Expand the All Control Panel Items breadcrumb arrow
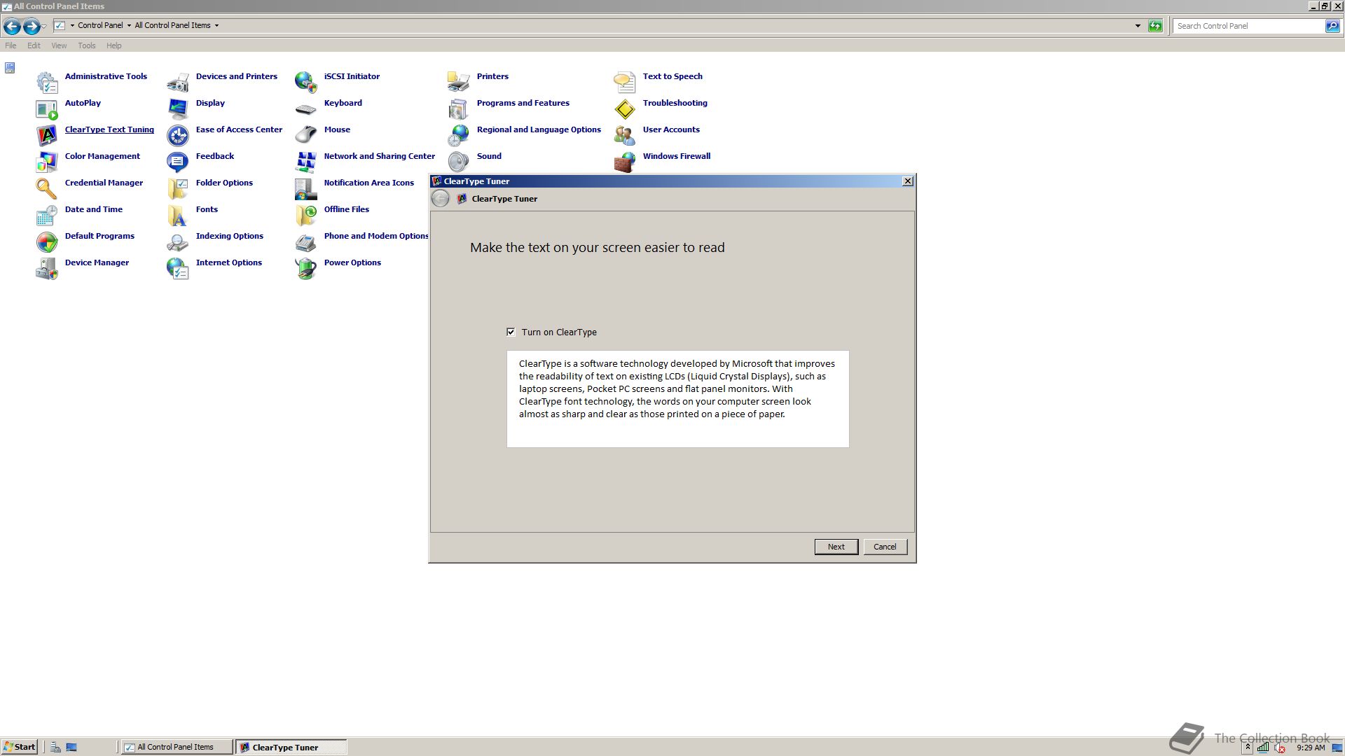 pos(216,26)
